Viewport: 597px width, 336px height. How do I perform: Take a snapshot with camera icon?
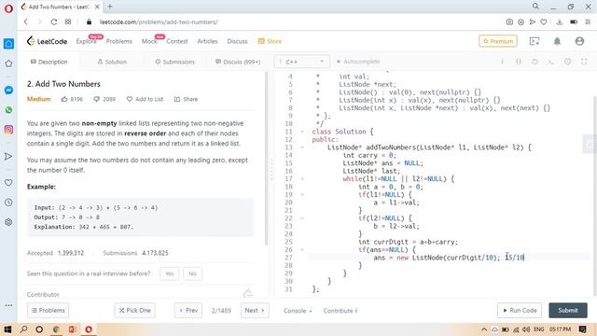pos(509,22)
